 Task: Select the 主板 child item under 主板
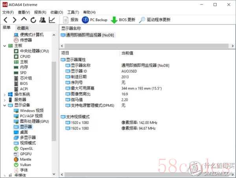click(x=21, y=62)
